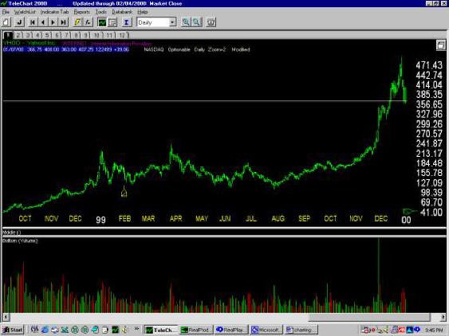Open the Databank menu

[x=122, y=12]
